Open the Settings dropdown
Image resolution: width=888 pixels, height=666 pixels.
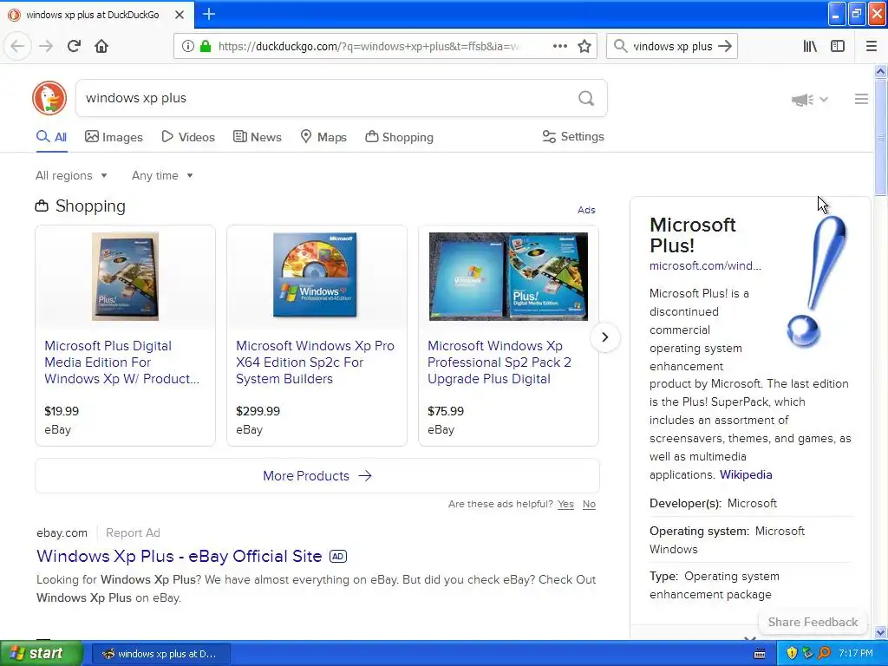click(573, 136)
